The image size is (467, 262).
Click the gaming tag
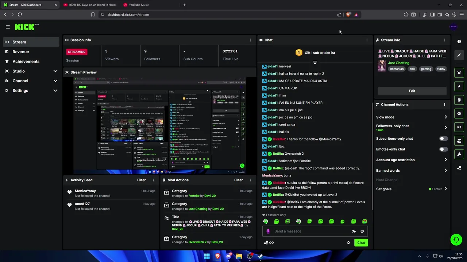coord(426,69)
